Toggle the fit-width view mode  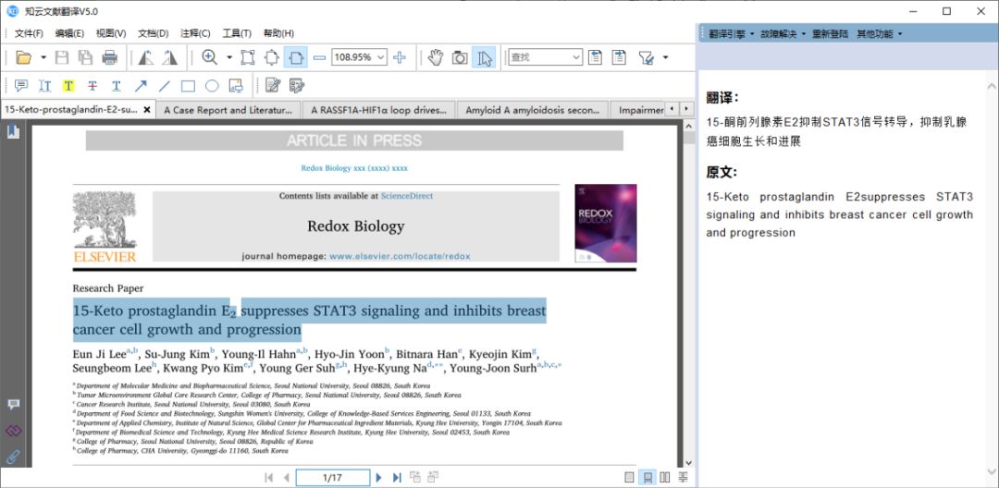click(x=296, y=58)
